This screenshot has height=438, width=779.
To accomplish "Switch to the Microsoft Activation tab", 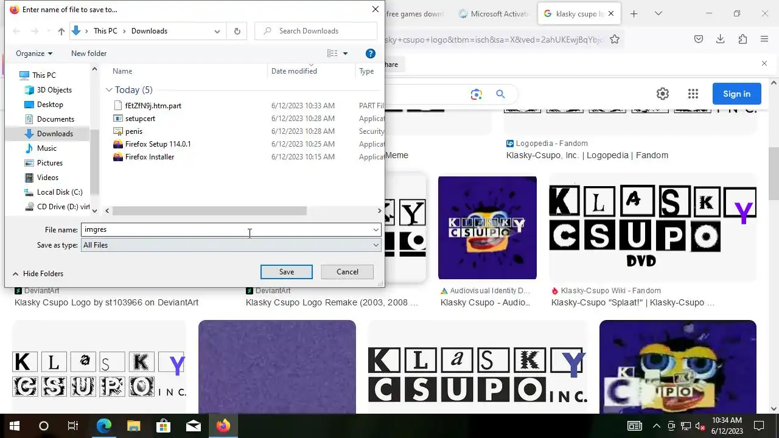I will (x=492, y=13).
